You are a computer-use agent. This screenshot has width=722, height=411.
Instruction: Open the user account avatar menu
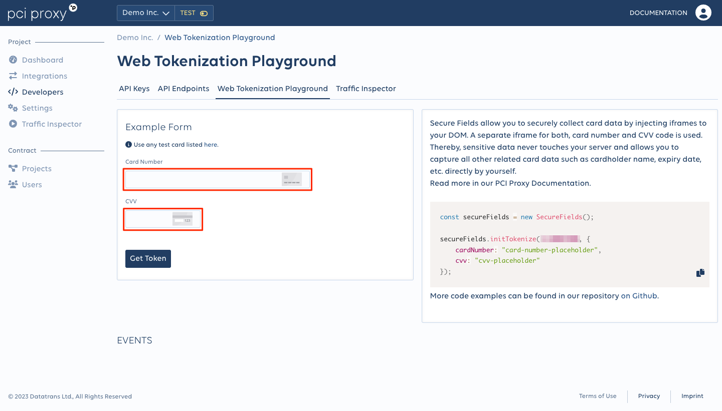pos(703,13)
